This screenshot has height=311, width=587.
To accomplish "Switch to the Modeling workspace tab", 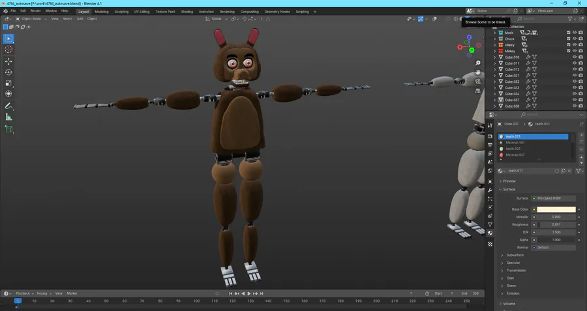I will pyautogui.click(x=102, y=12).
